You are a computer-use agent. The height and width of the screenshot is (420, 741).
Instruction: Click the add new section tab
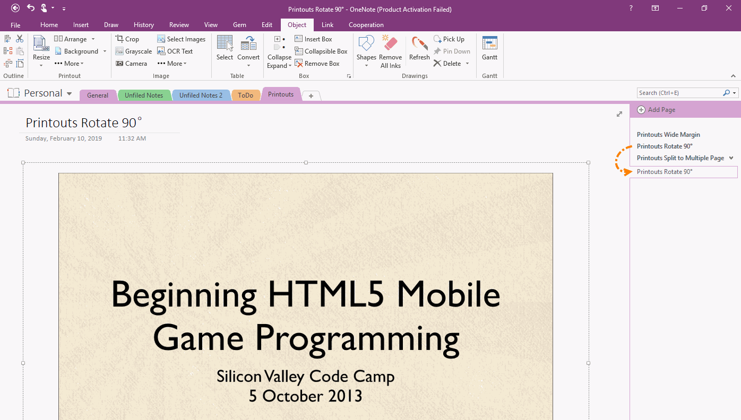point(311,95)
